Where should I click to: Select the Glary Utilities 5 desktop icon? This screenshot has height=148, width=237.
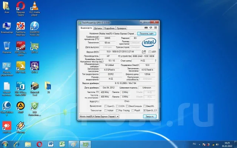[7, 109]
